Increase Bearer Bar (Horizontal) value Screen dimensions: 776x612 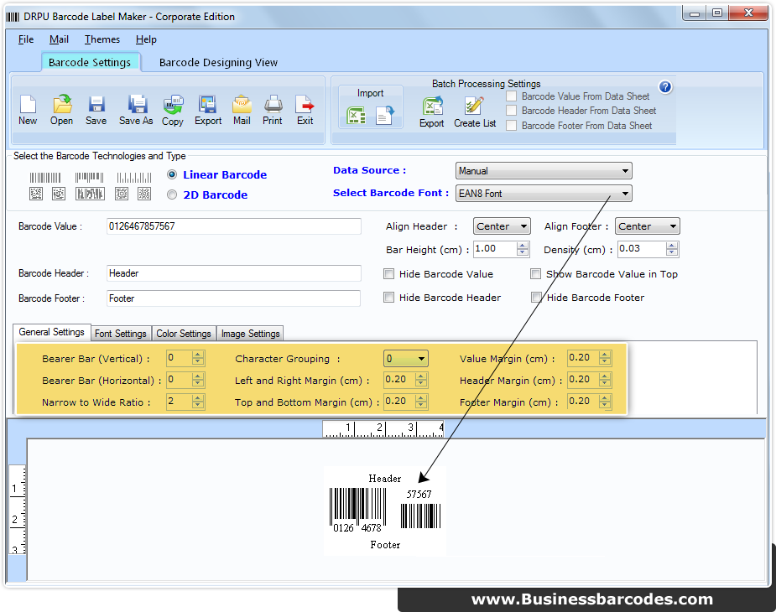pos(198,376)
